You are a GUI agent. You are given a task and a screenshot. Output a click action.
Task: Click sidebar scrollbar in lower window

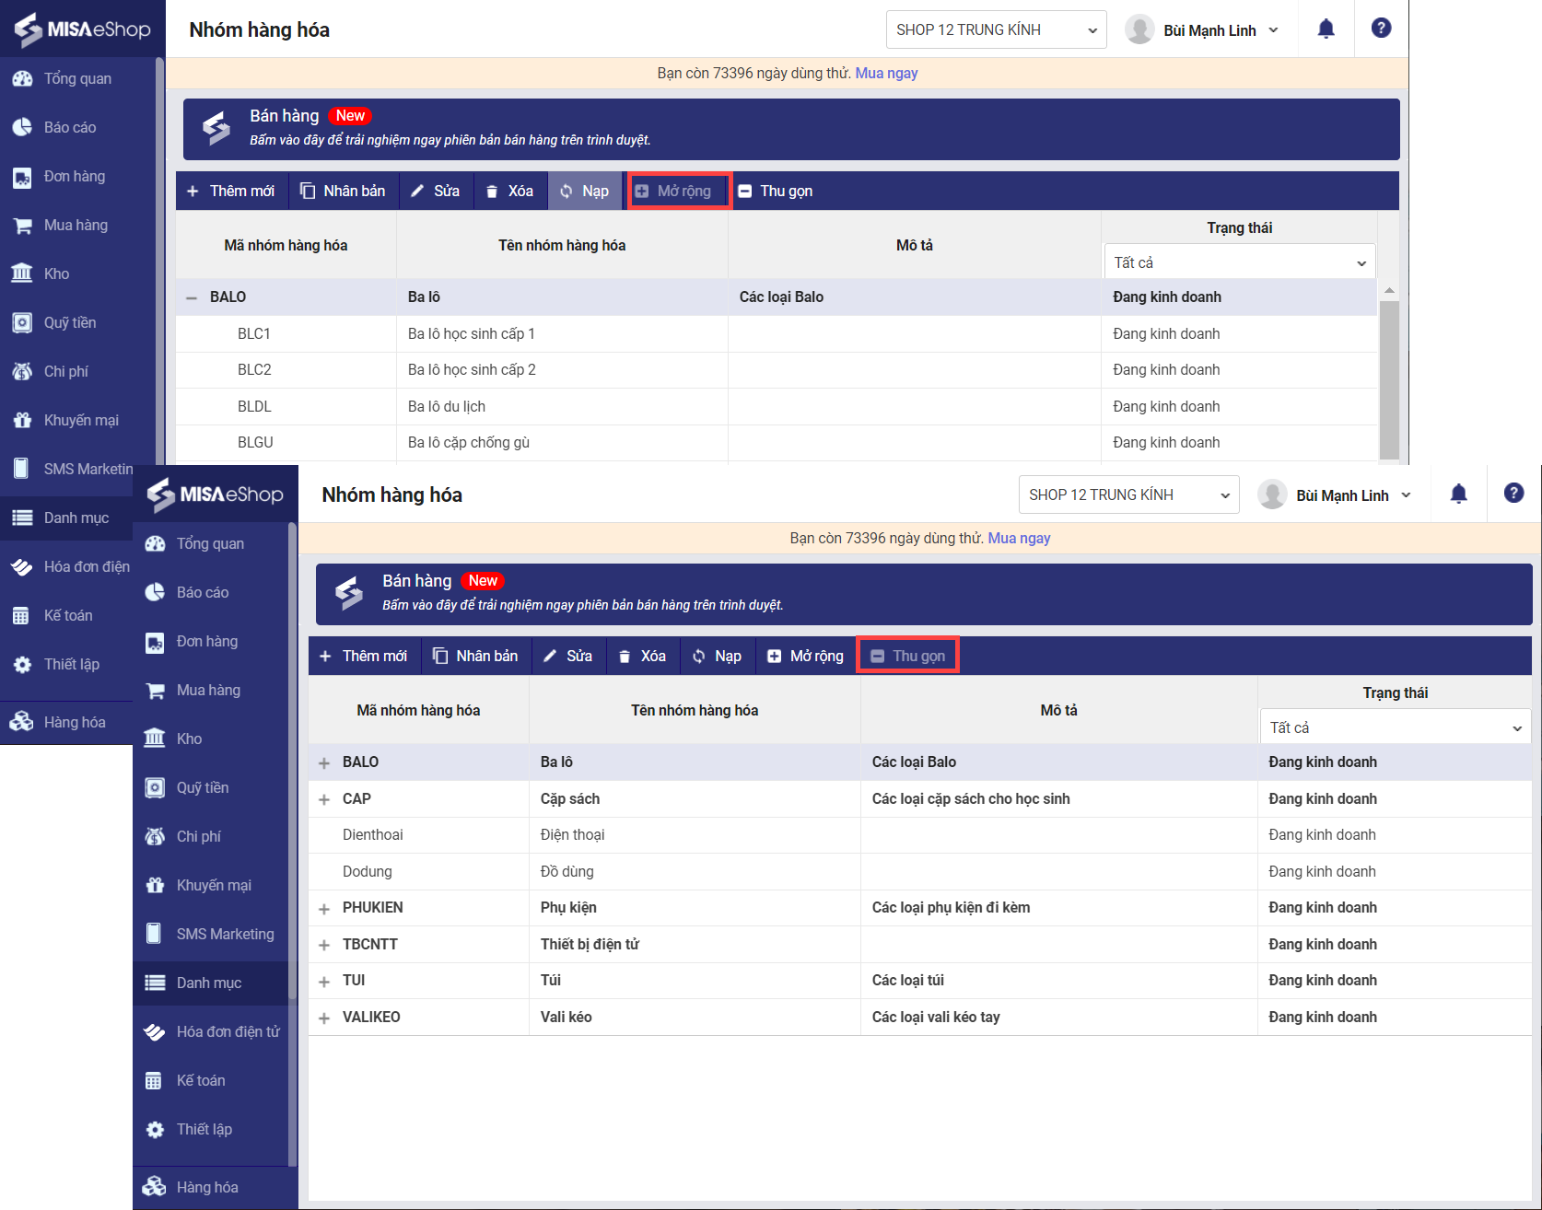click(x=293, y=760)
